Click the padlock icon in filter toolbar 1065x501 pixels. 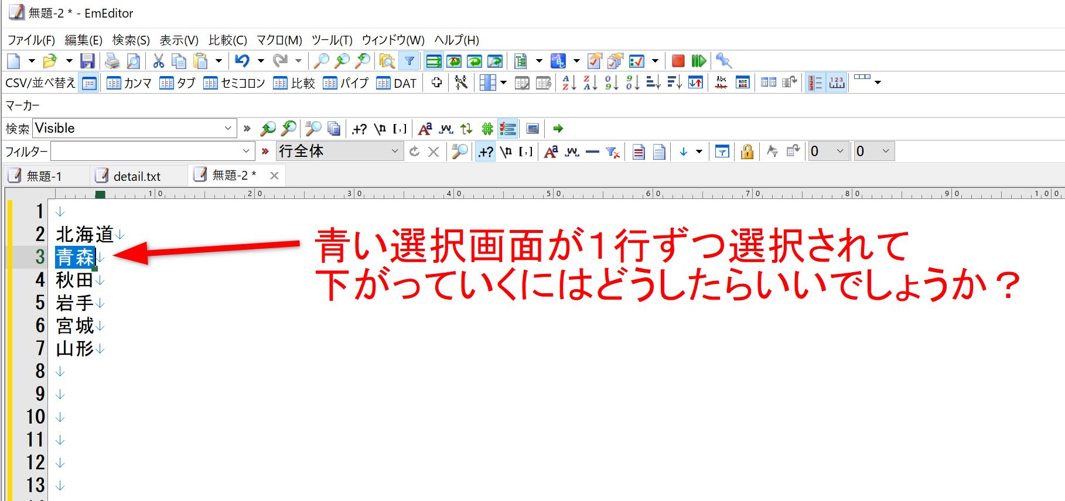tap(747, 152)
